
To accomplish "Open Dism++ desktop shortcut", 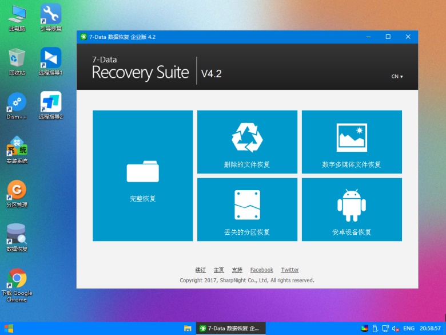I will tap(17, 106).
